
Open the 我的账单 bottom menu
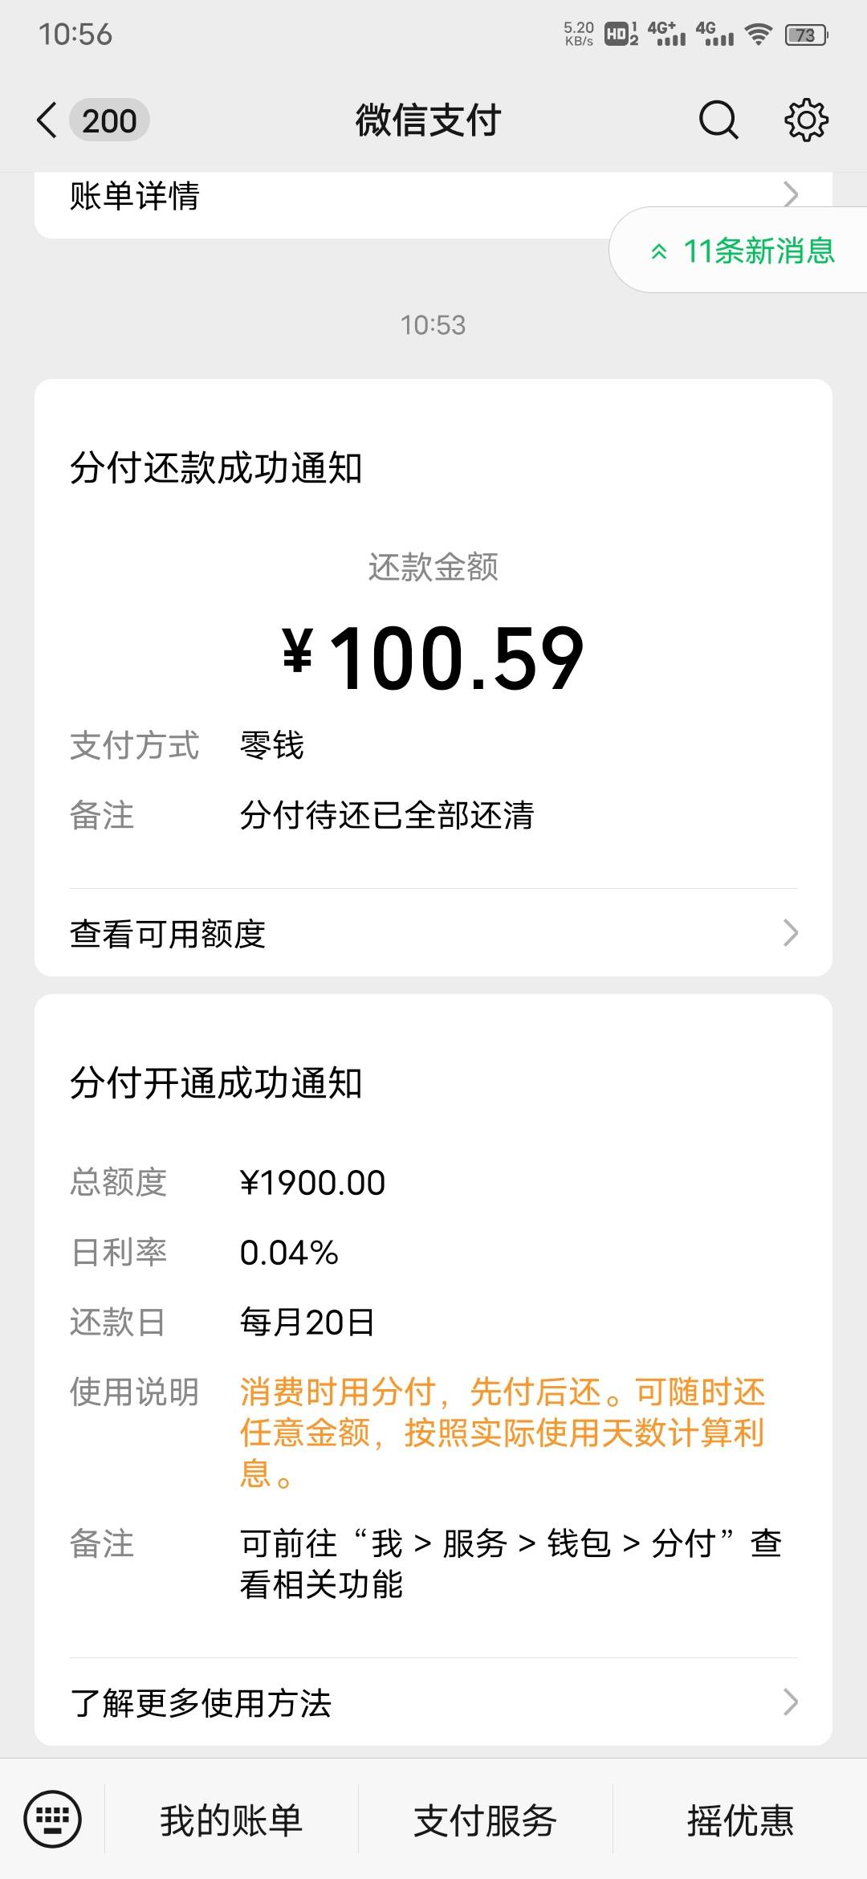tap(231, 1820)
